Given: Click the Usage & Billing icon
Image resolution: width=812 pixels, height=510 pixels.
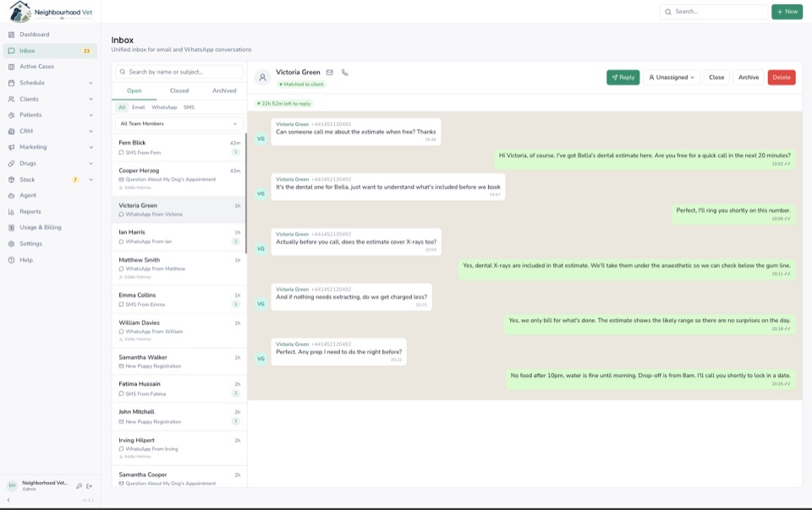Looking at the screenshot, I should [x=11, y=228].
